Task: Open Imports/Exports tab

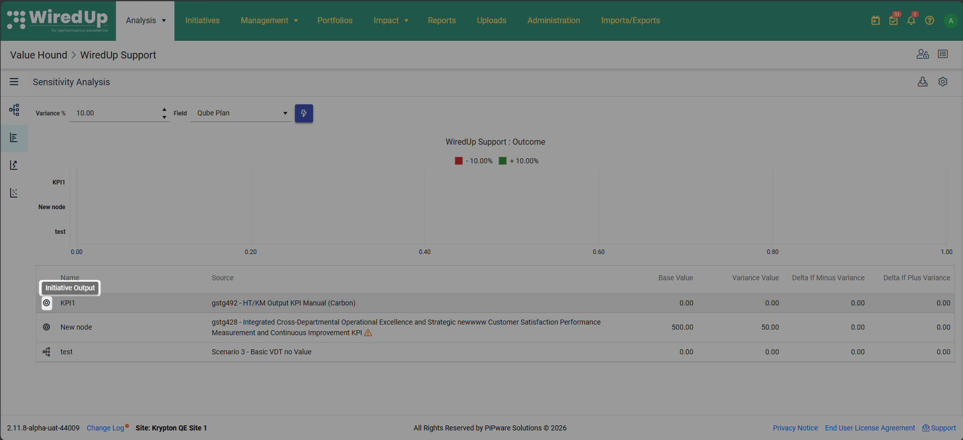Action: pos(630,21)
